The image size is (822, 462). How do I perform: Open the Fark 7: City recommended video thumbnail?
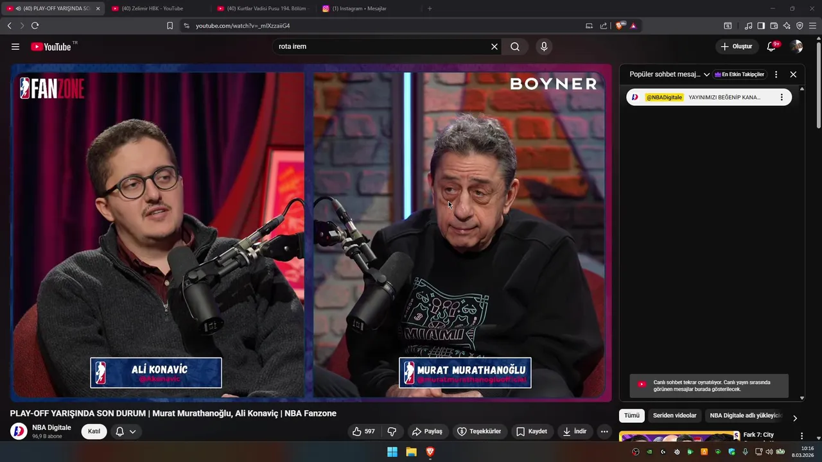(x=679, y=436)
